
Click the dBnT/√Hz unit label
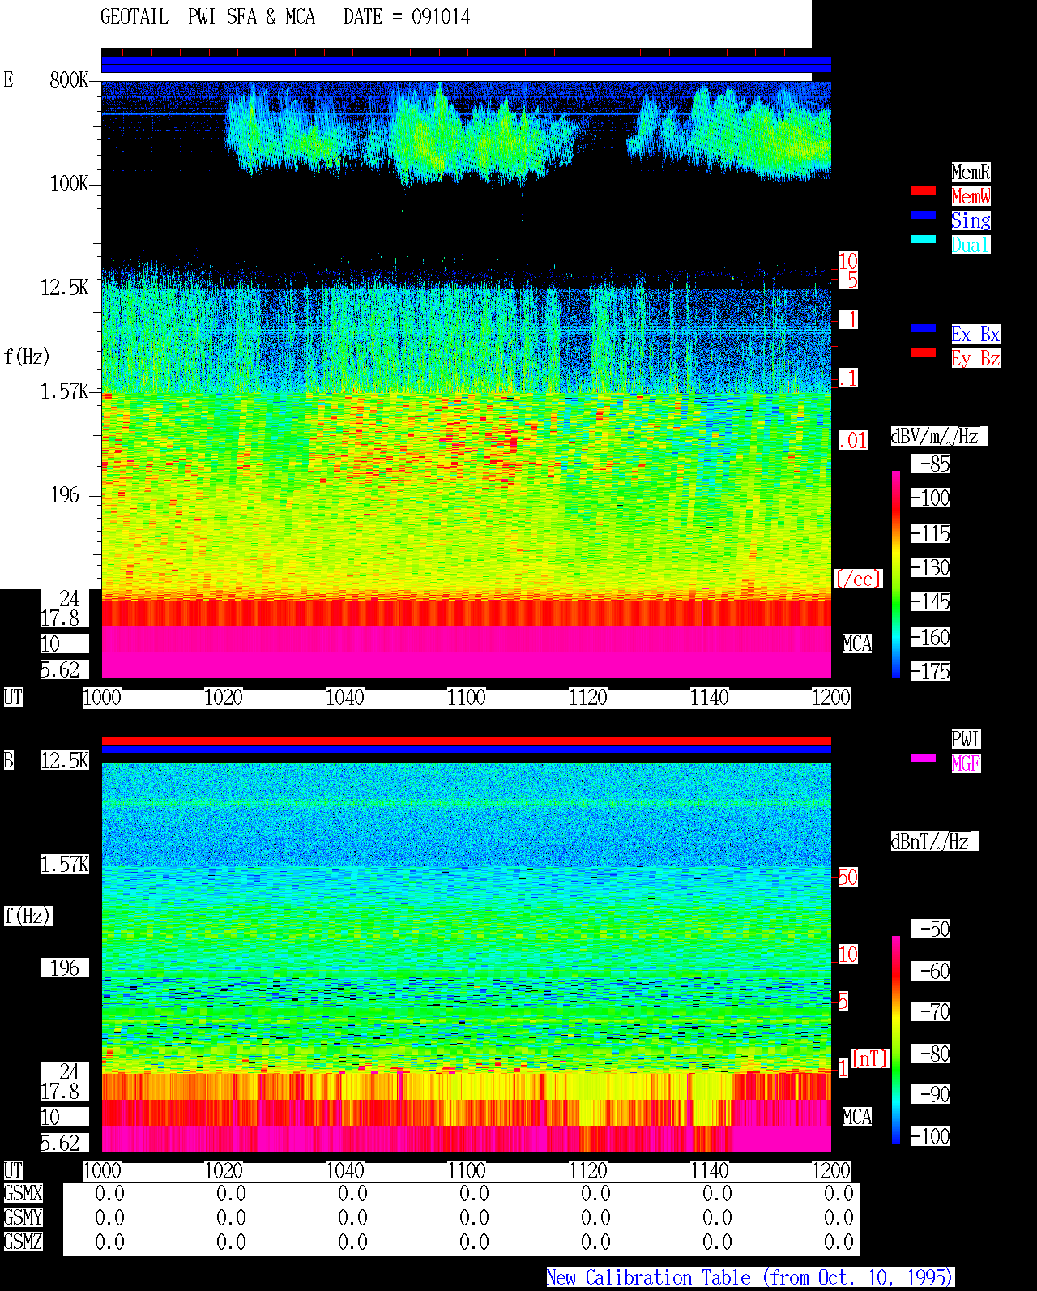pos(934,841)
